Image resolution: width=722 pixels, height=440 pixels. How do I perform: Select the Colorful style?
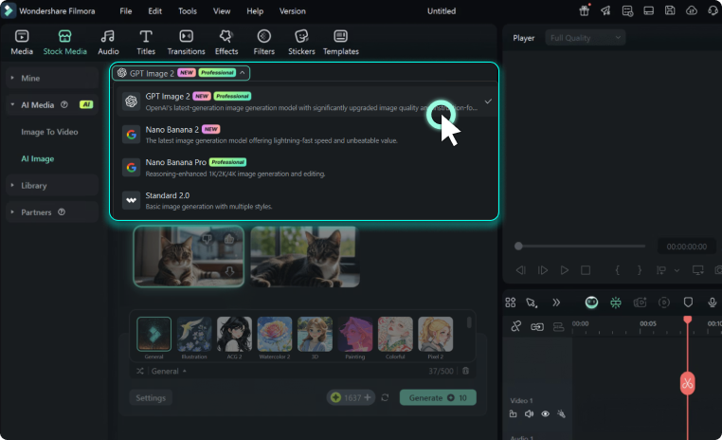[395, 338]
